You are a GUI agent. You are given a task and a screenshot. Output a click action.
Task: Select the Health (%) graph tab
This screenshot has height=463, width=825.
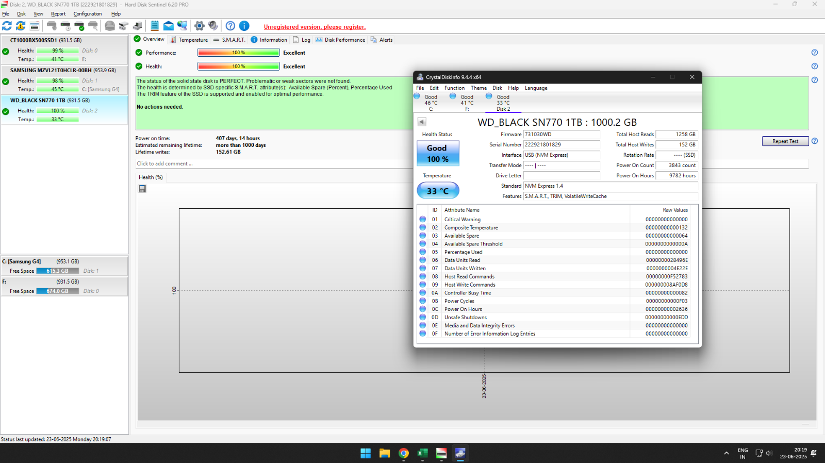pos(151,177)
